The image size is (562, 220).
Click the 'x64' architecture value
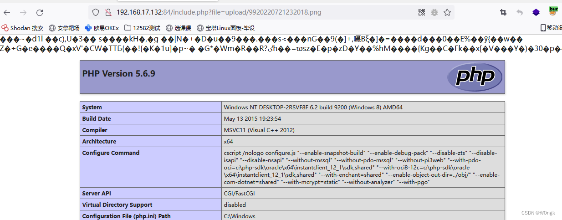point(229,142)
